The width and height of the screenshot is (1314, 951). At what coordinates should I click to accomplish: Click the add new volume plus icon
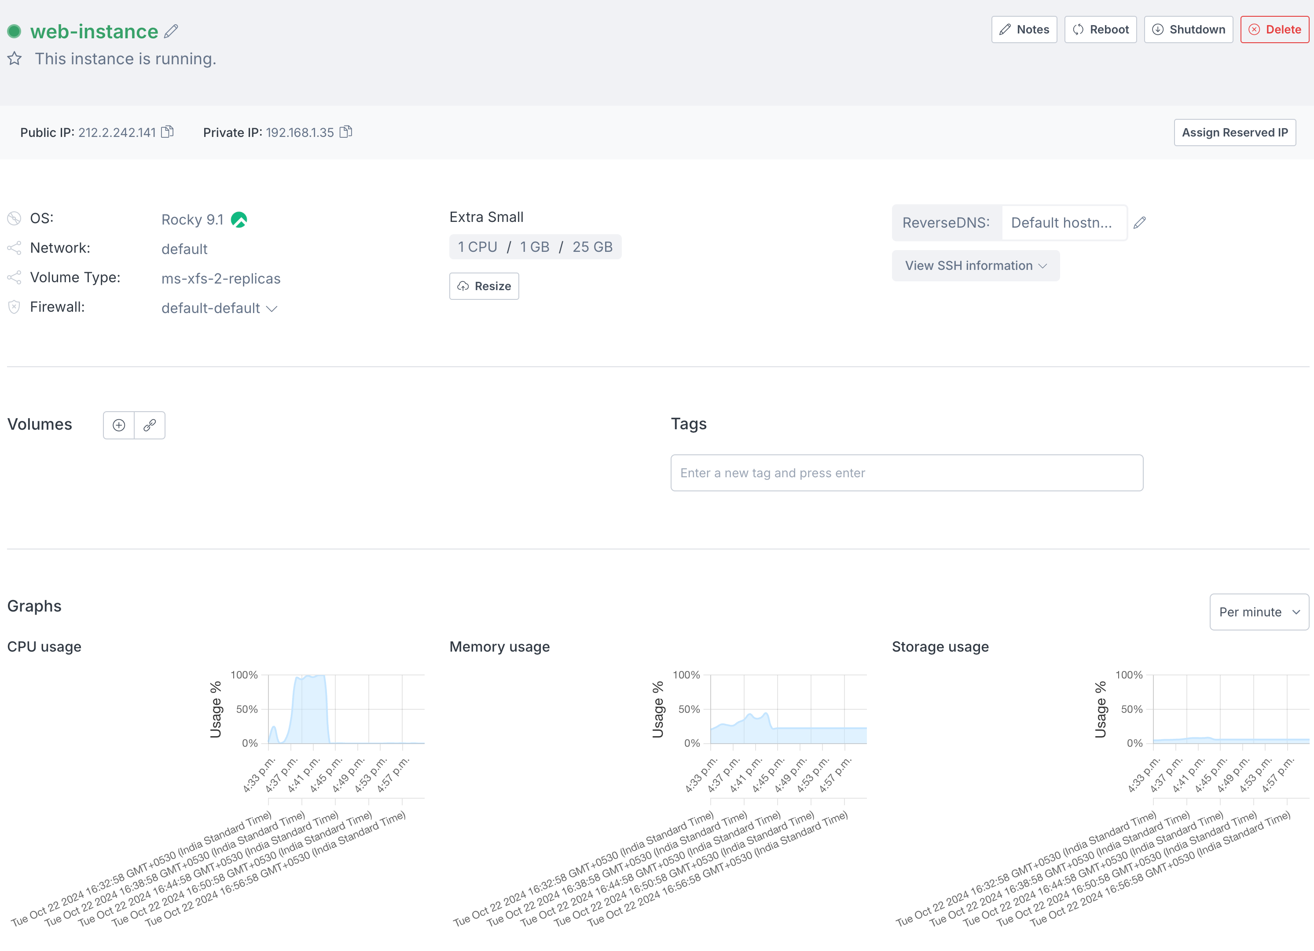(x=119, y=425)
